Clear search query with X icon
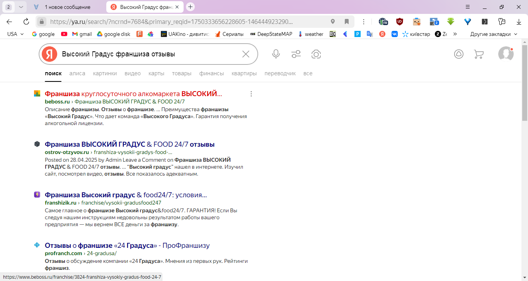The width and height of the screenshot is (528, 281). click(x=246, y=54)
